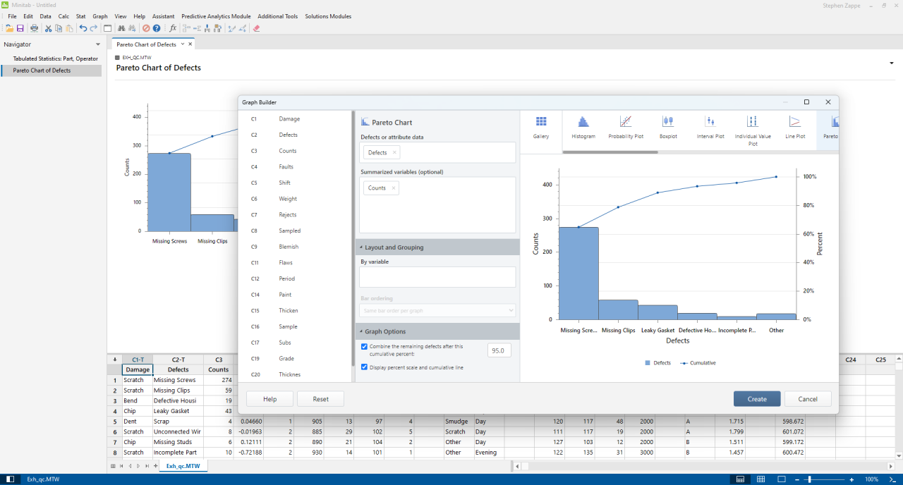Enable combining remaining defects after cumulative percent
The height and width of the screenshot is (485, 903).
point(365,346)
